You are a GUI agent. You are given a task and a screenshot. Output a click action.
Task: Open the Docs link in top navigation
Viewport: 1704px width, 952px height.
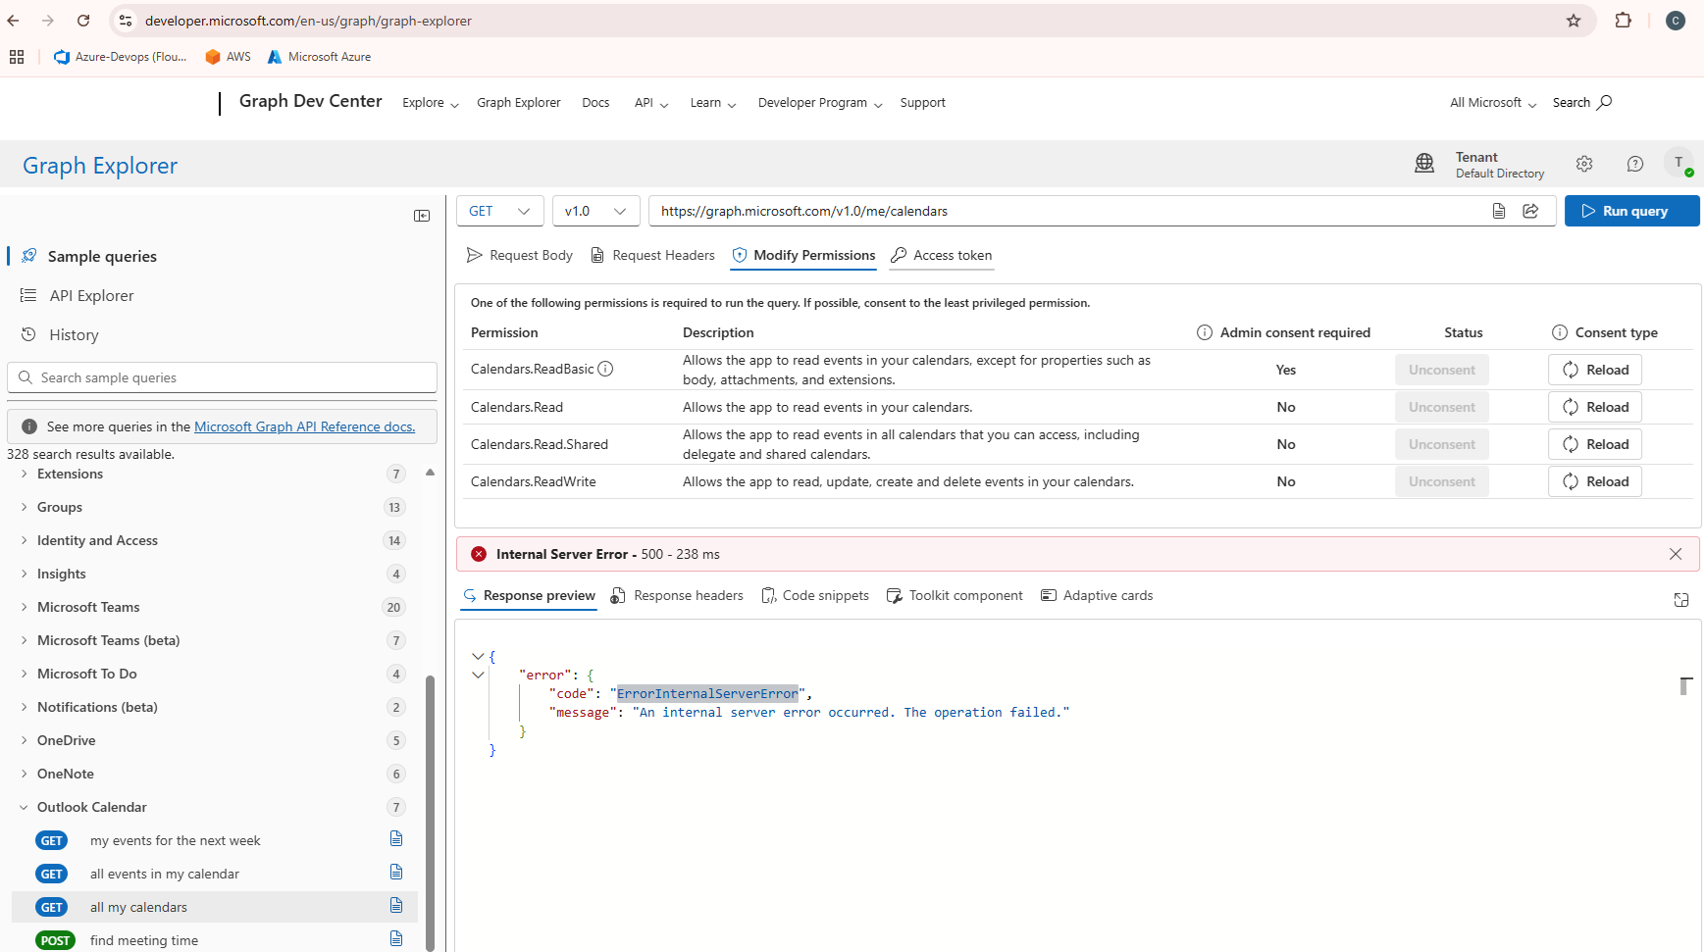tap(595, 103)
